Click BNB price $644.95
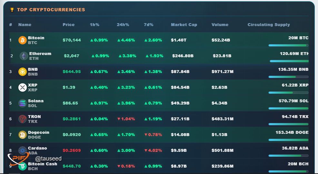 coord(72,72)
